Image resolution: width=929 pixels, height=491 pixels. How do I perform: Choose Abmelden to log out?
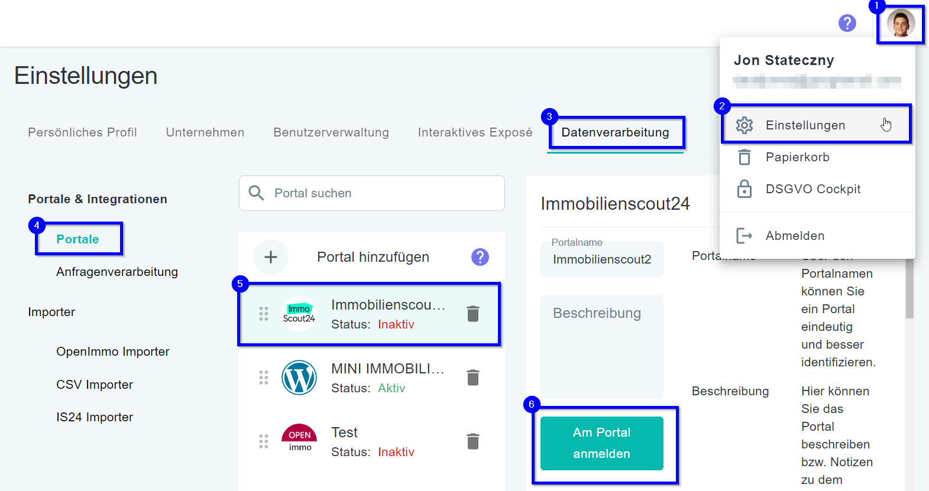coord(795,236)
